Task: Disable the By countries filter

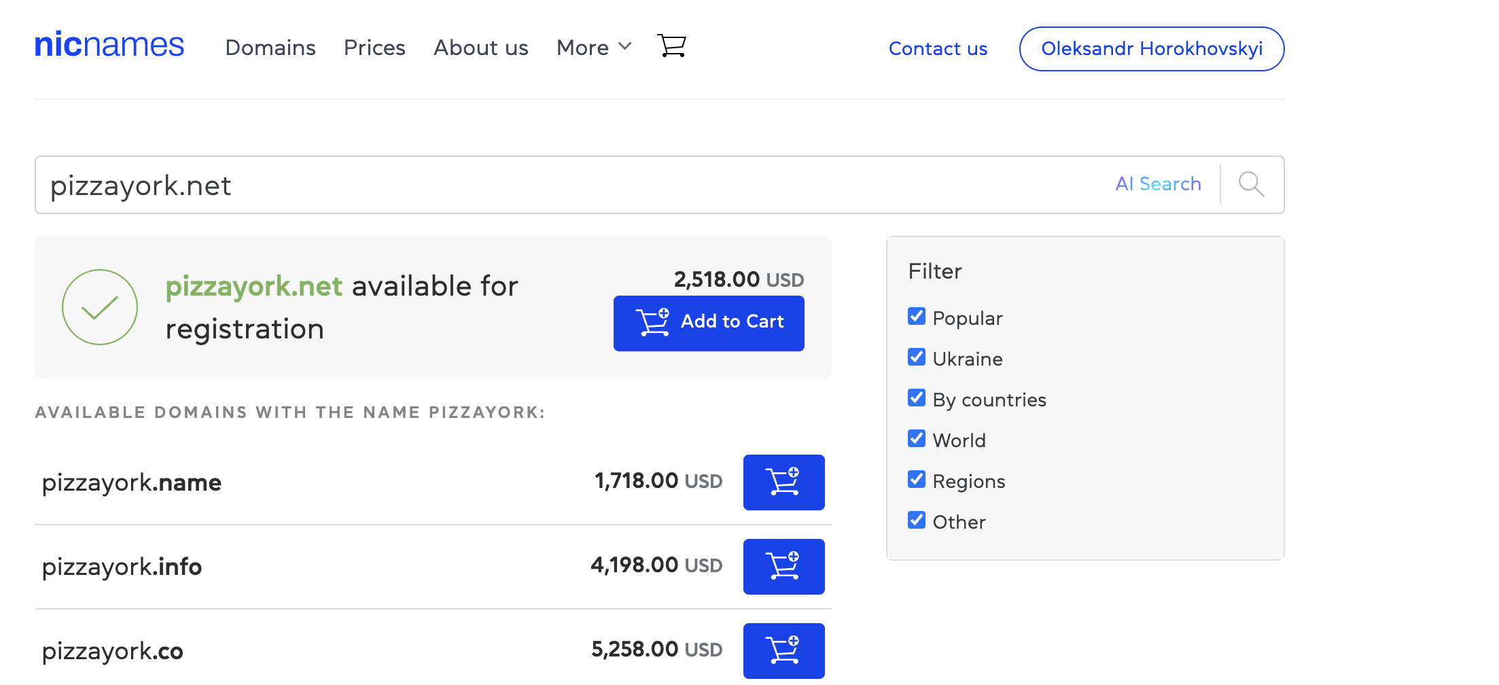Action: (x=917, y=398)
